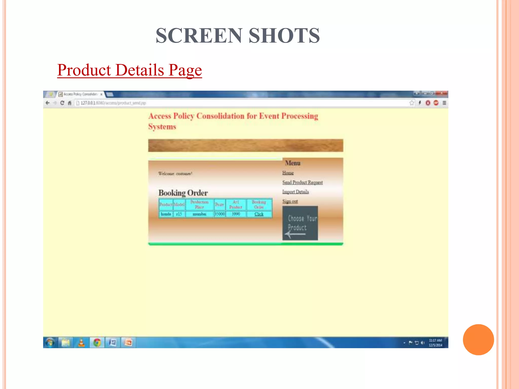Screen dimensions: 519x389
Task: Switch to Chrome in the taskbar
Action: coord(97,343)
